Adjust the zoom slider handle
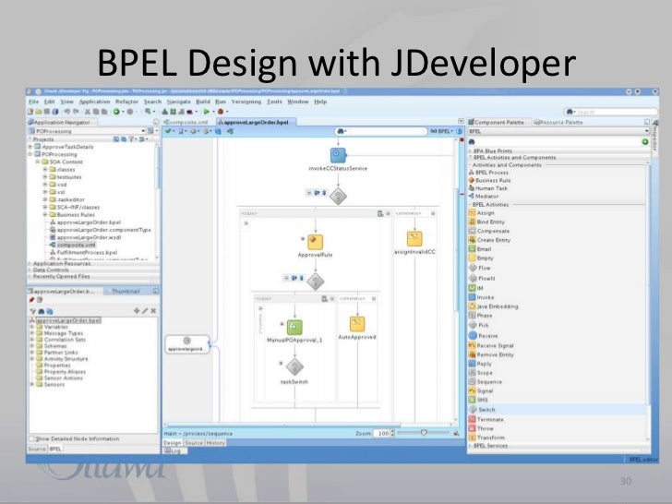Screen dimensions: 672x504 [x=424, y=432]
